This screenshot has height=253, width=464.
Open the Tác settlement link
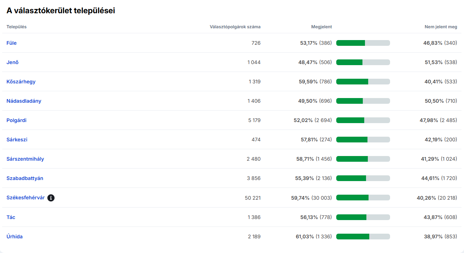click(11, 217)
